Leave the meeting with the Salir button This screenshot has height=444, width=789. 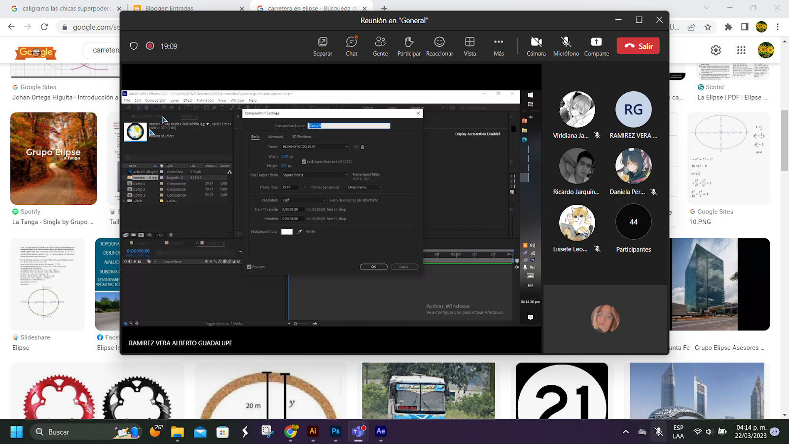tap(638, 46)
